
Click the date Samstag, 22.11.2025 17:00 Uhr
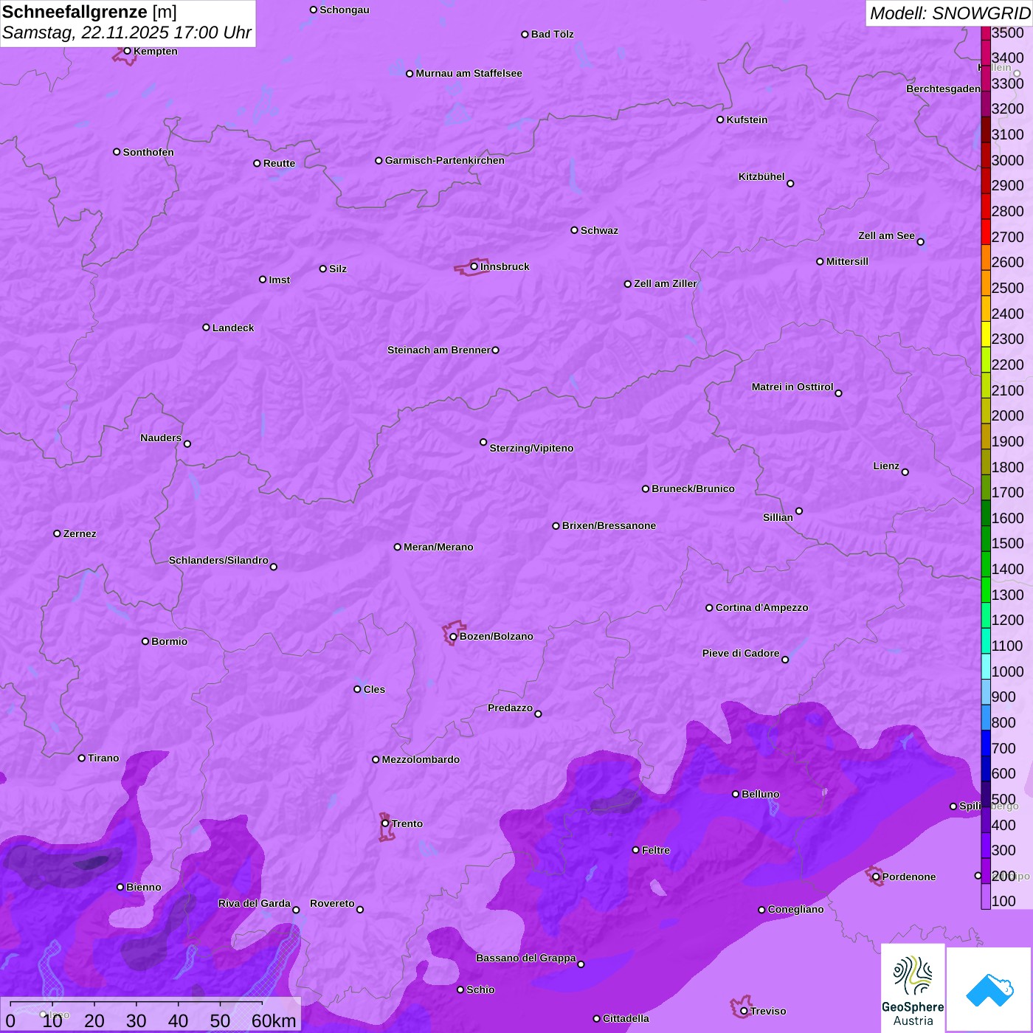coord(127,33)
